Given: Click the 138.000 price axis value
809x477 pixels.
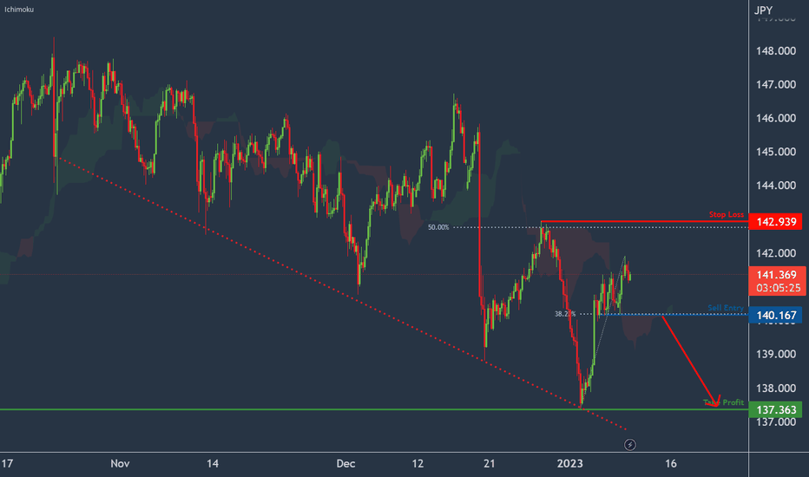Looking at the screenshot, I should (x=776, y=389).
